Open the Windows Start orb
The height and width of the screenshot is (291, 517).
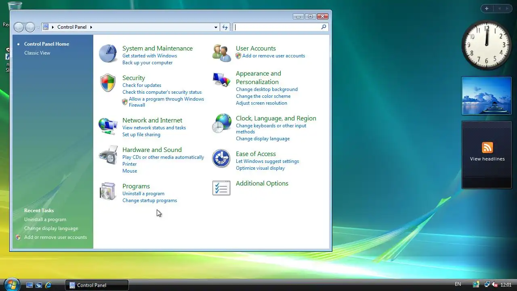tap(12, 284)
